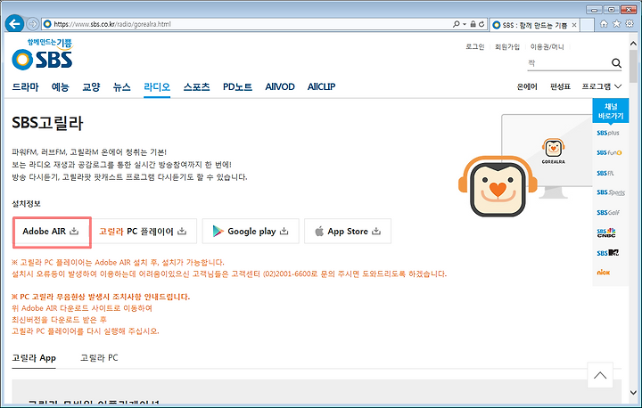Click the 'SBS고릴라' page heading
The height and width of the screenshot is (408, 642).
47,123
